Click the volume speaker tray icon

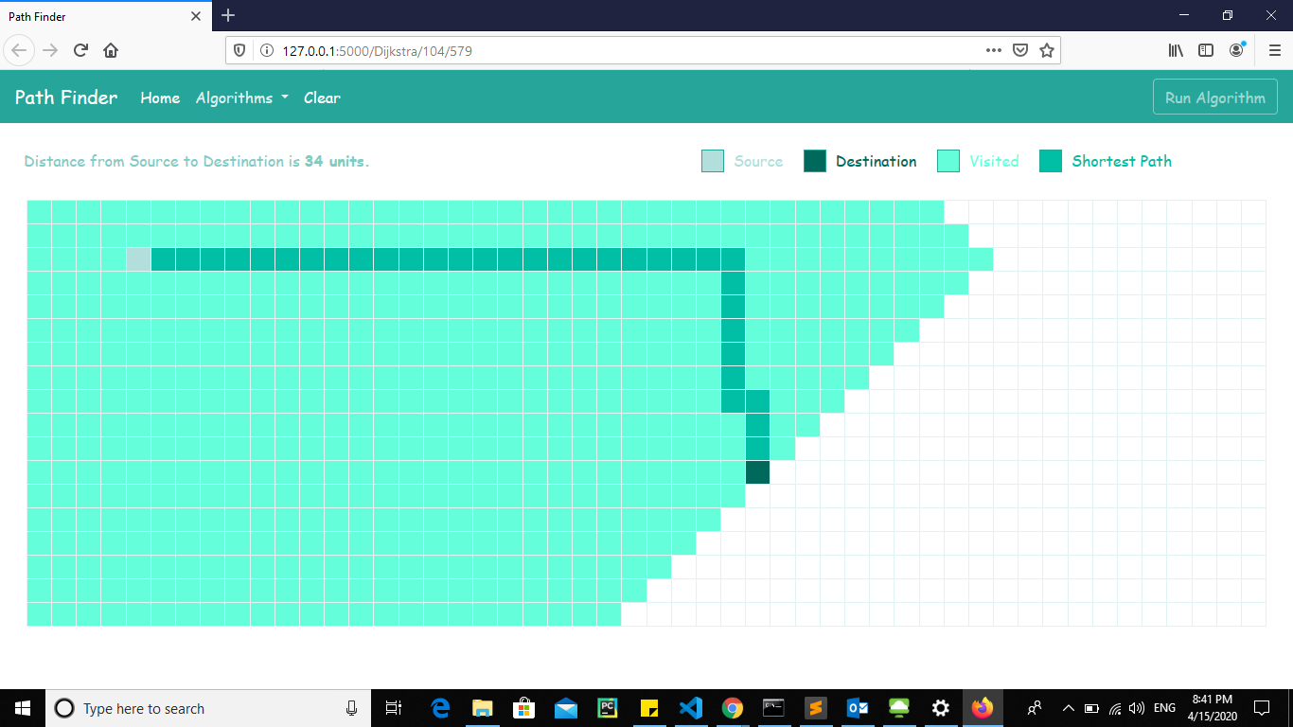click(x=1137, y=708)
